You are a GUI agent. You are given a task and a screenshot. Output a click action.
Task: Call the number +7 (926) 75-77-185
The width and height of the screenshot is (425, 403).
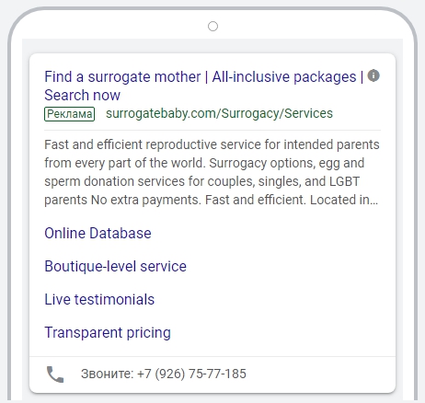(x=191, y=374)
